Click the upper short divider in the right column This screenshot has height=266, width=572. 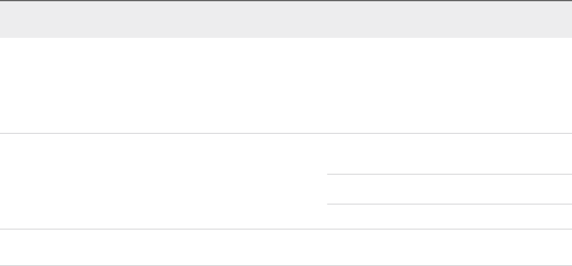point(446,174)
